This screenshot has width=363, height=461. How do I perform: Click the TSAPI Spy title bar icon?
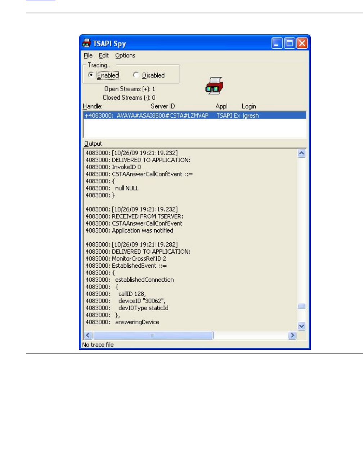[86, 43]
